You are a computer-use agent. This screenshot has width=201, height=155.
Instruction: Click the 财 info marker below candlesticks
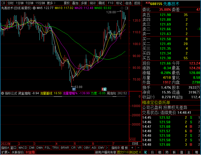click(x=74, y=89)
